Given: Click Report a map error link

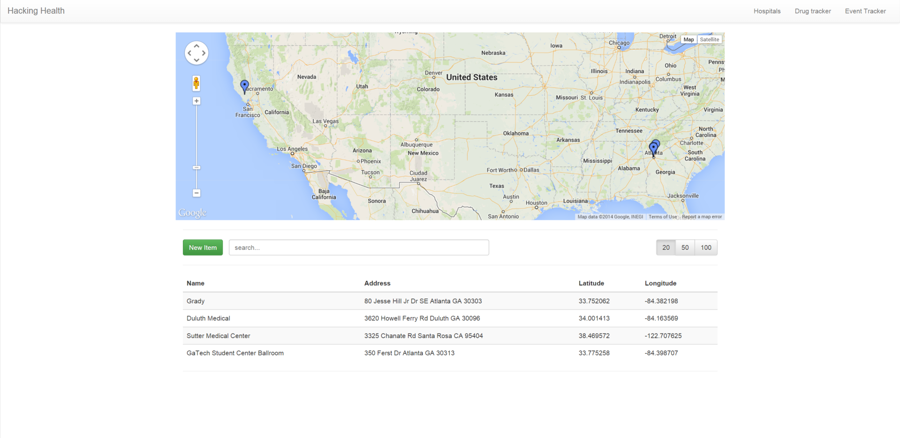Looking at the screenshot, I should [702, 217].
